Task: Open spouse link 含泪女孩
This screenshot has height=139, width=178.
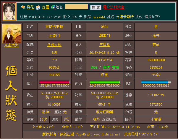Action: 54,45
